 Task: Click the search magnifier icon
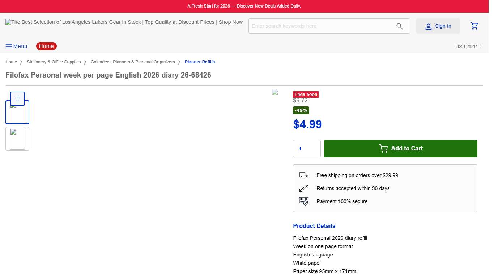click(399, 26)
